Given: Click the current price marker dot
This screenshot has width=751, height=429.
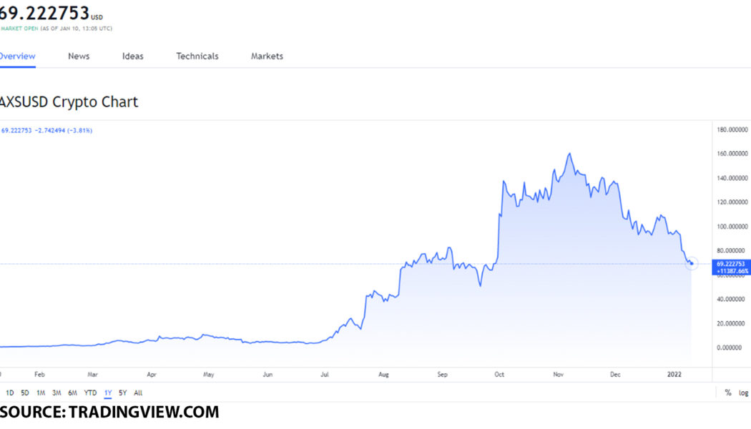Looking at the screenshot, I should pos(691,264).
